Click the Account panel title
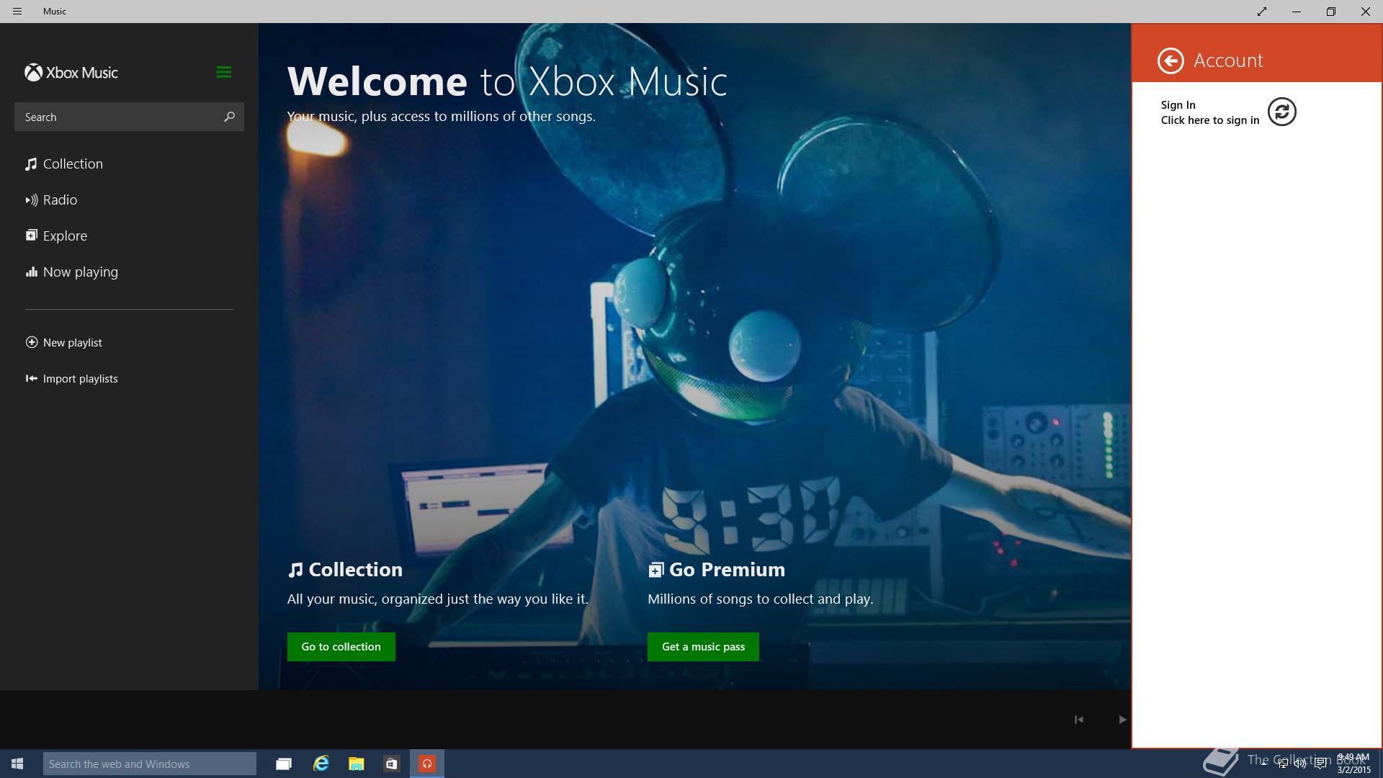Screen dimensions: 1383x778 [x=1228, y=61]
